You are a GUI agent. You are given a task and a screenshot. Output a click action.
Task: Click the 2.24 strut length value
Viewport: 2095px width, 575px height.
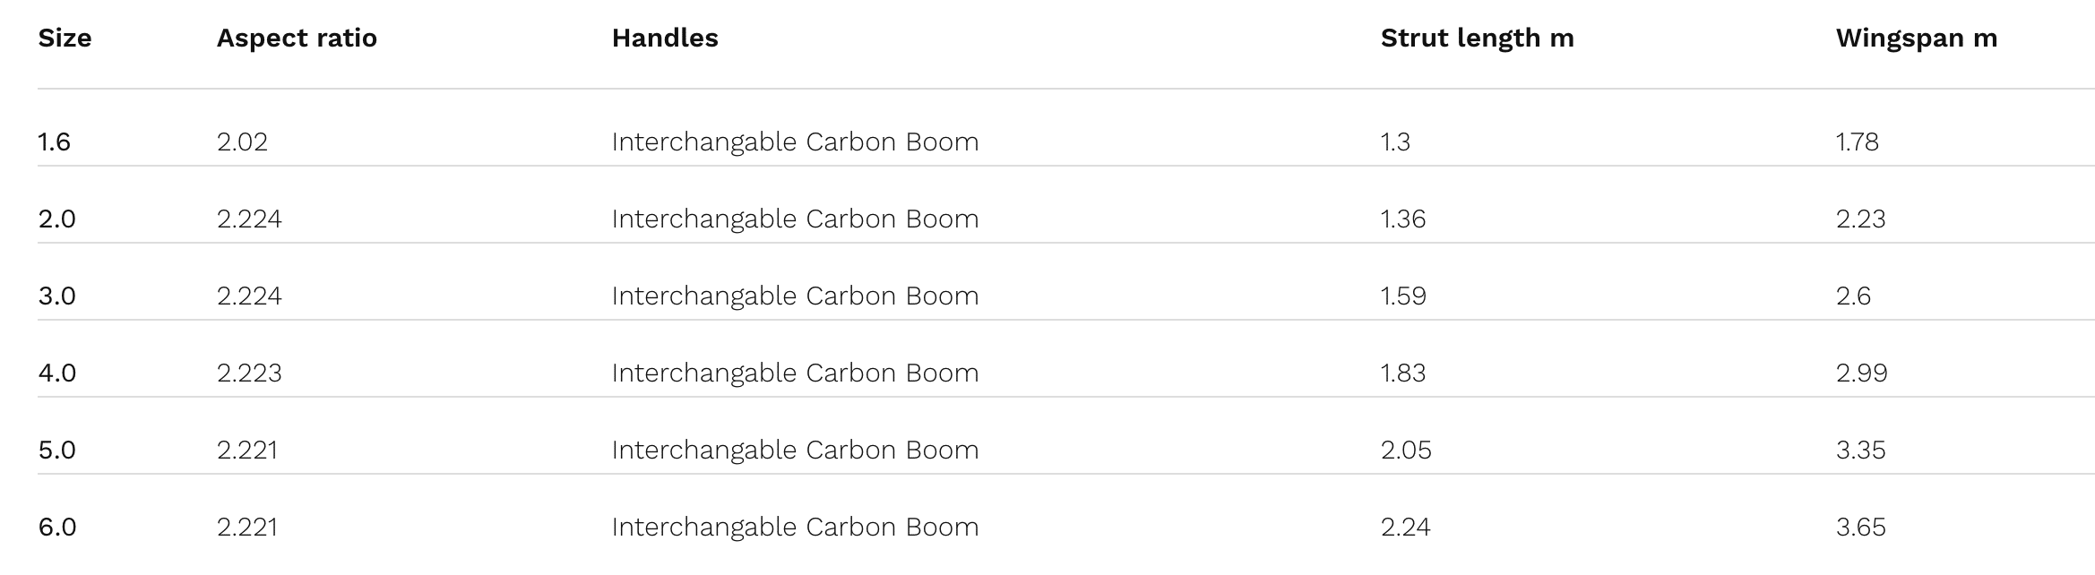click(x=1405, y=527)
